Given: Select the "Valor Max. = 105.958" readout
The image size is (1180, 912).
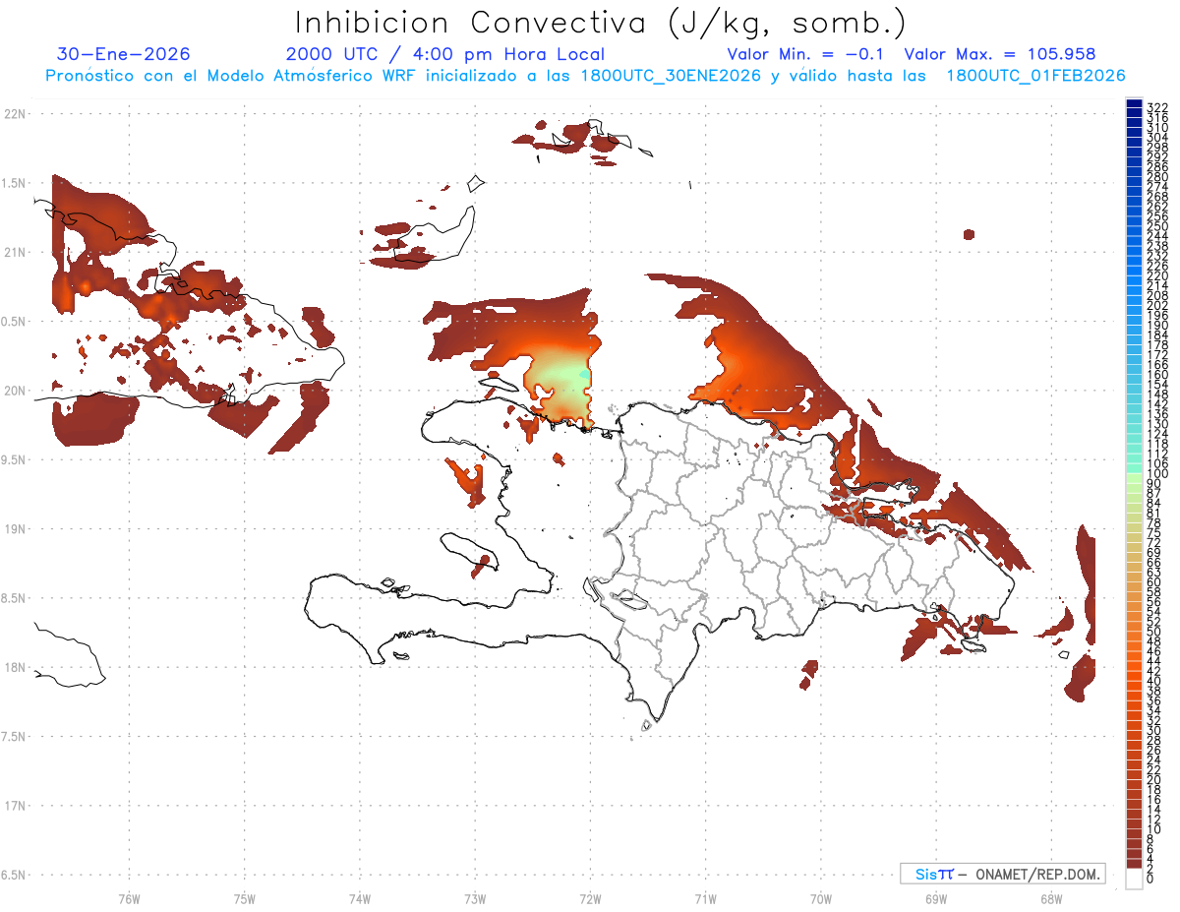Looking at the screenshot, I should tap(1000, 54).
